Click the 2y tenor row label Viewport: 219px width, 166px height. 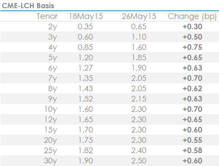click(52, 27)
